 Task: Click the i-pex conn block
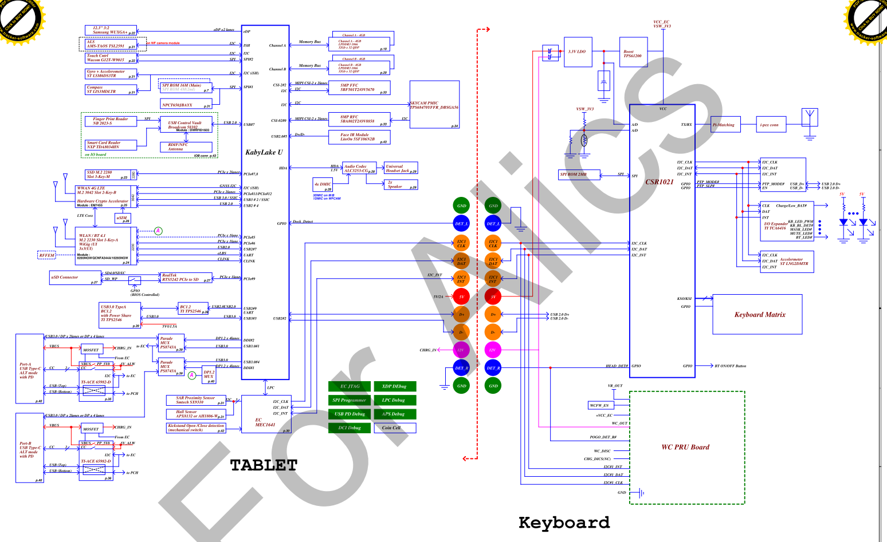[771, 125]
